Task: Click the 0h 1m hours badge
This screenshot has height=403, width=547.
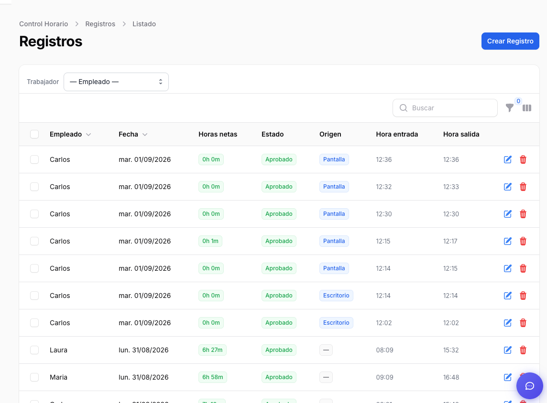Action: tap(210, 241)
